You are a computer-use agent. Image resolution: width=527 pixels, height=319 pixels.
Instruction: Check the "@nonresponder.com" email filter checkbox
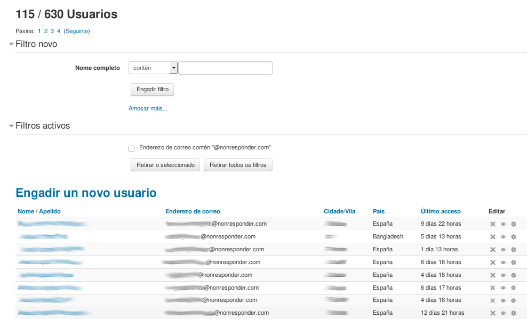pyautogui.click(x=131, y=148)
